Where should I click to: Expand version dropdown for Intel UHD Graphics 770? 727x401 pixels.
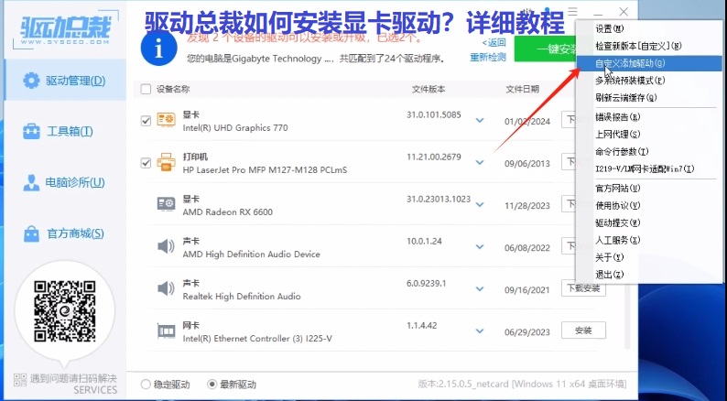click(480, 121)
